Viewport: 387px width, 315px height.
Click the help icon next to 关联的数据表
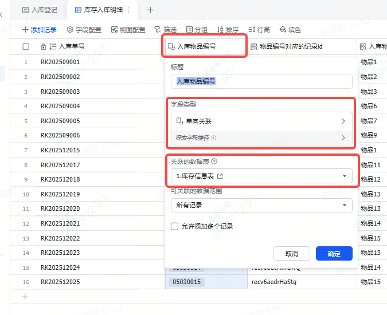coord(214,162)
